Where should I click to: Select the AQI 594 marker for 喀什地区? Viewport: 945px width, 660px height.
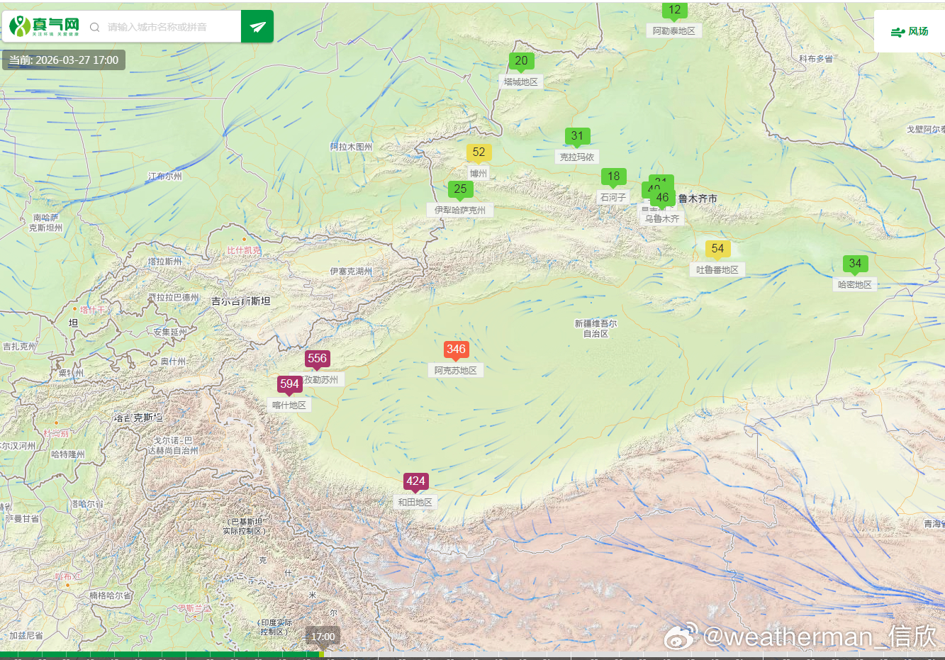289,385
